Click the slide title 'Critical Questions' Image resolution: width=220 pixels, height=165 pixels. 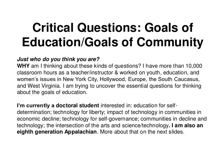(86, 27)
